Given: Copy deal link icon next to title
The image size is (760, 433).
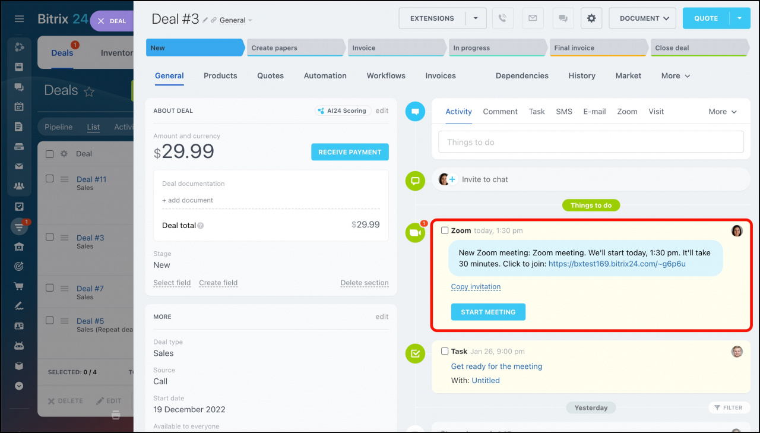Looking at the screenshot, I should tap(214, 20).
